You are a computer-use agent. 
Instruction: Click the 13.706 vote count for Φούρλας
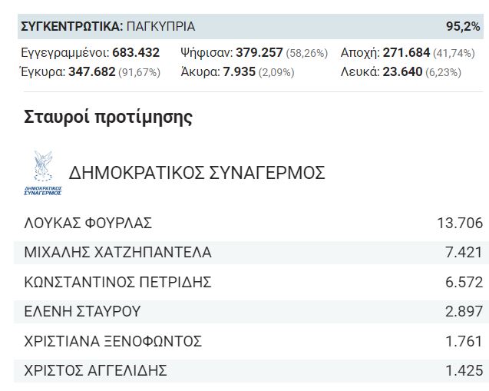click(x=460, y=223)
